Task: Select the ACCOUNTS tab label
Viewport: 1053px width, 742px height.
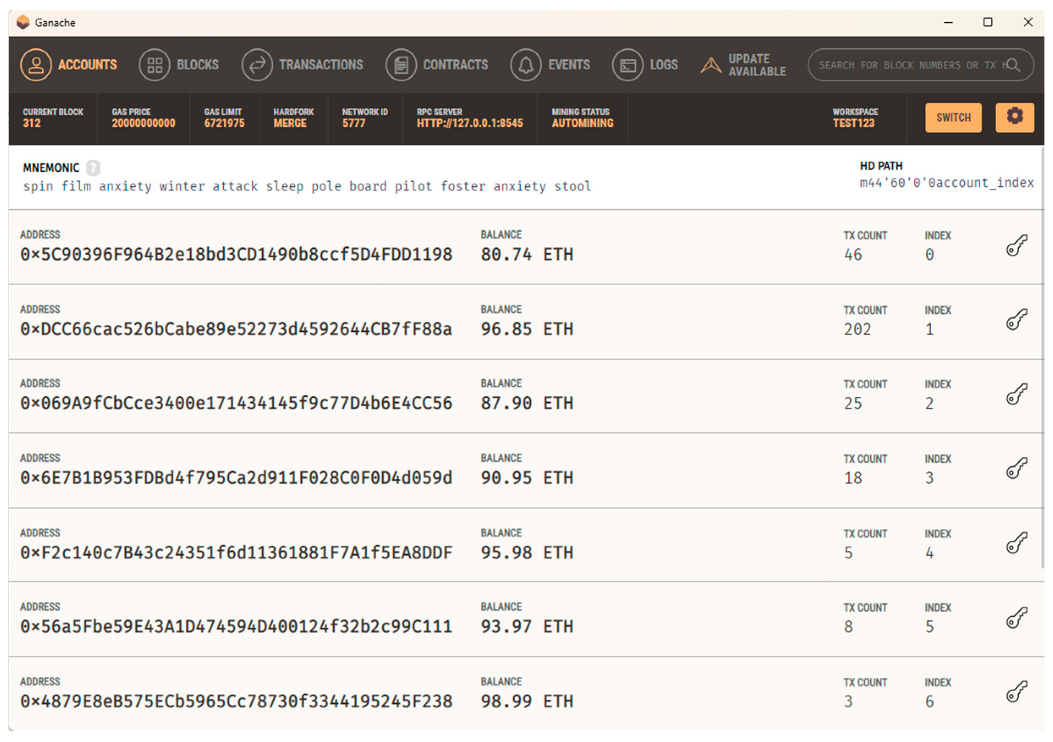Action: pos(87,65)
